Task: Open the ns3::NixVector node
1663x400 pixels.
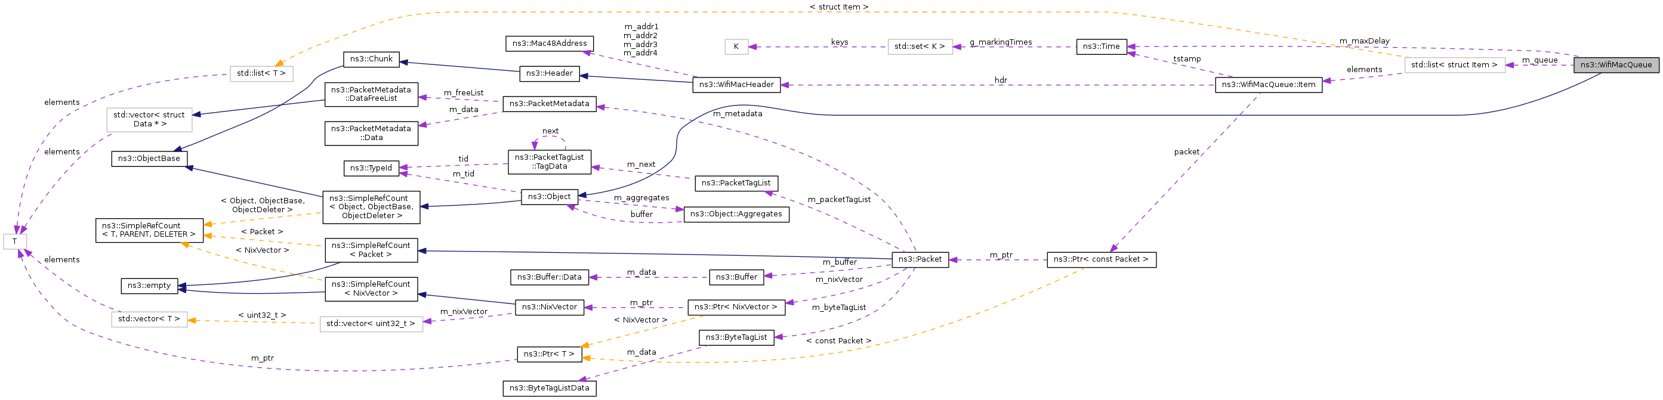Action: pyautogui.click(x=550, y=308)
